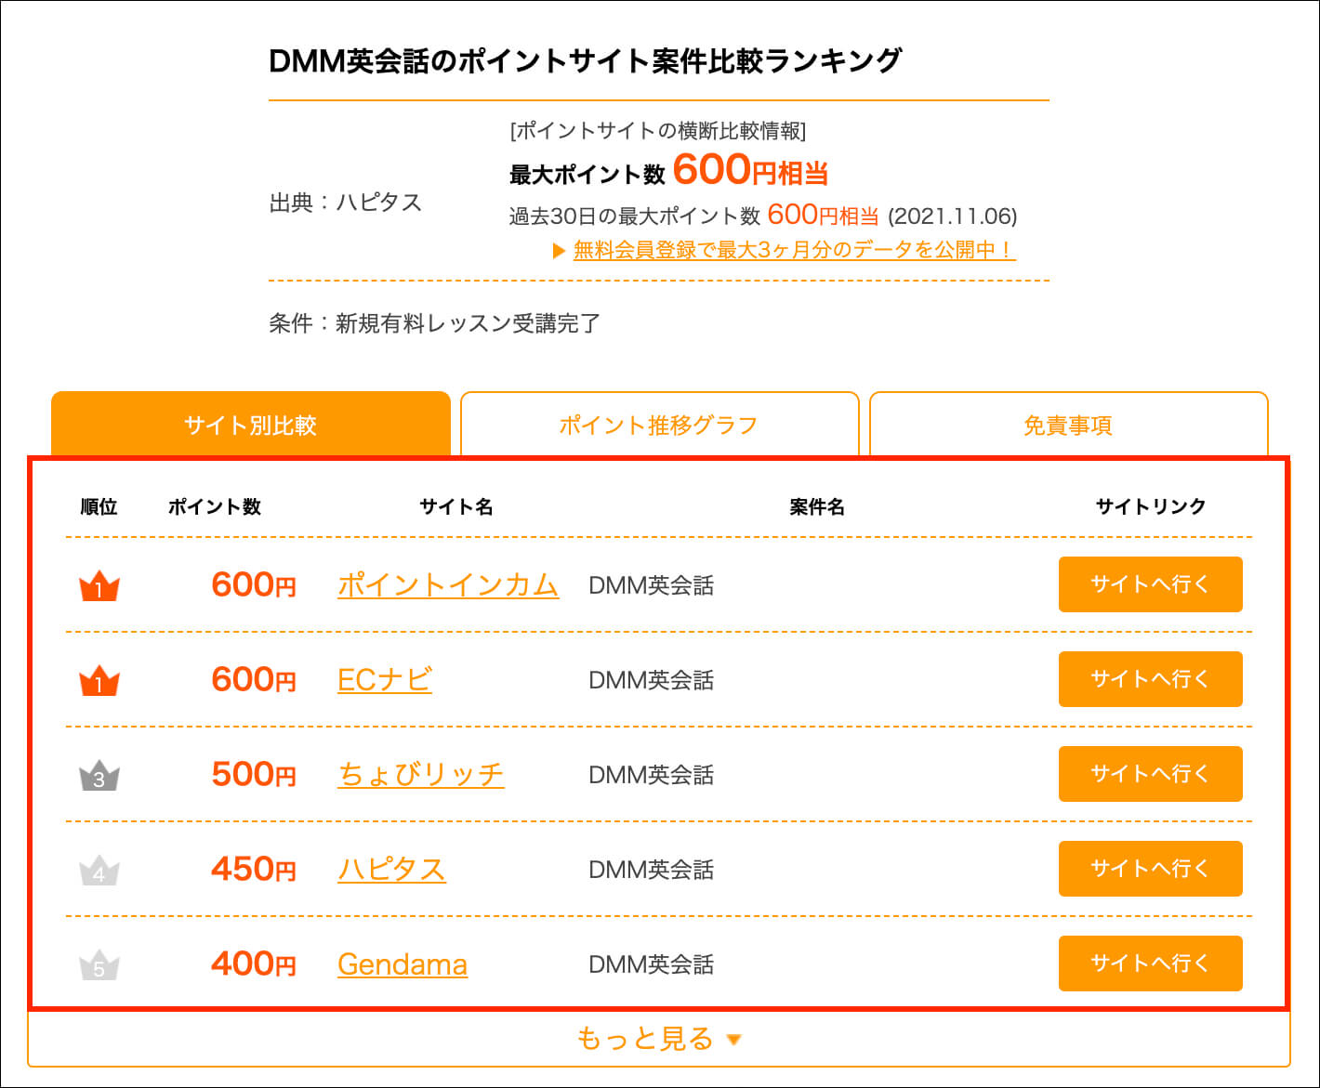Click the rank 4 crown icon

(99, 872)
